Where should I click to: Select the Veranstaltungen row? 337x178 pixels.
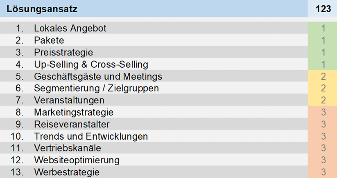tap(154, 100)
